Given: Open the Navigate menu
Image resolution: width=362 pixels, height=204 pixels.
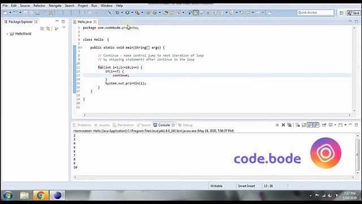Looking at the screenshot, I should point(55,6).
